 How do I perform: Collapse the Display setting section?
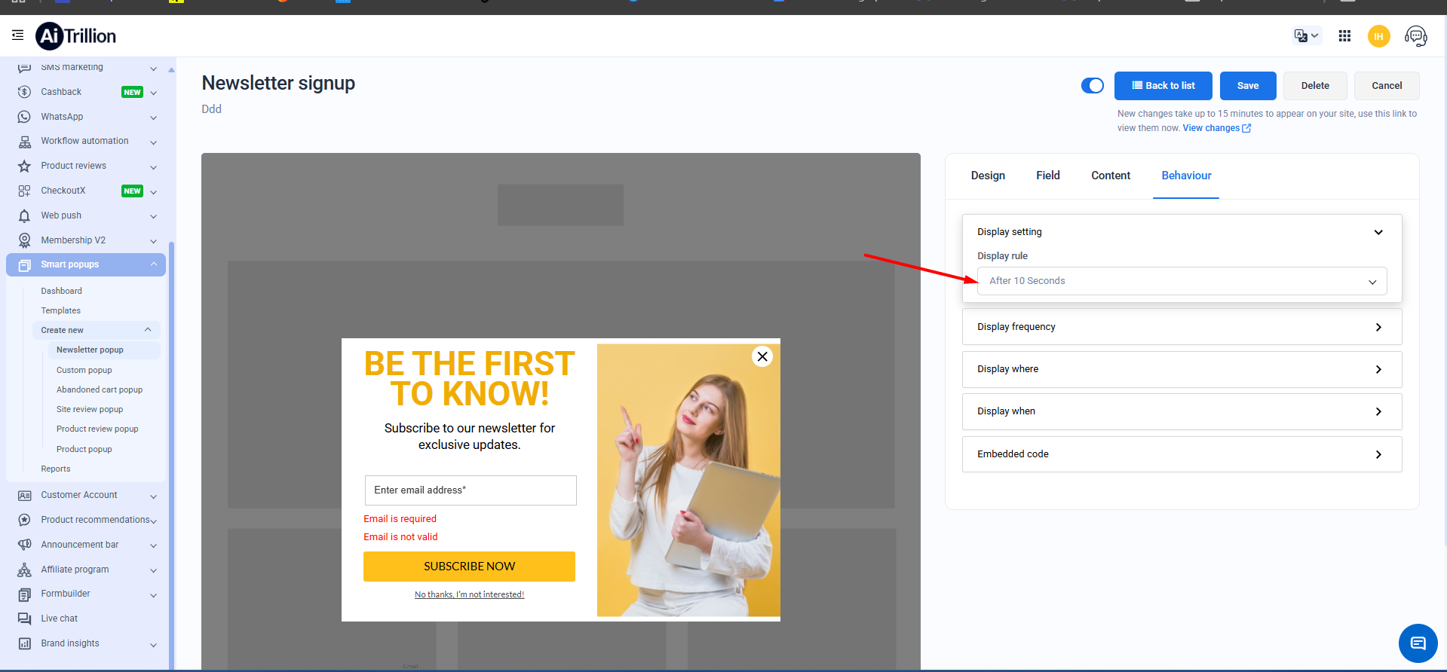pos(1377,232)
